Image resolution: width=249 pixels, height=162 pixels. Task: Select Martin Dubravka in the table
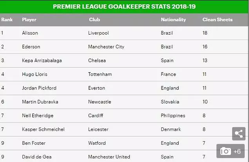[x=40, y=102]
